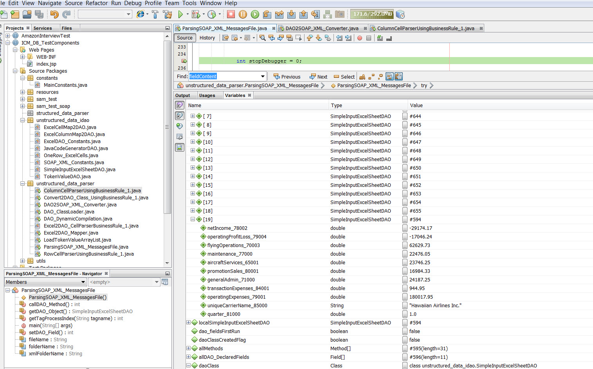Screen dimensions: 593x369
Task: Open the Members dropdown in Navigator
Action: (83, 282)
